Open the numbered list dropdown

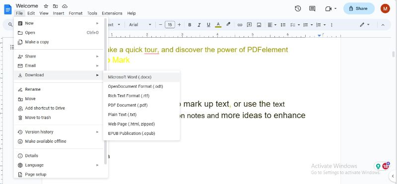click(x=321, y=25)
